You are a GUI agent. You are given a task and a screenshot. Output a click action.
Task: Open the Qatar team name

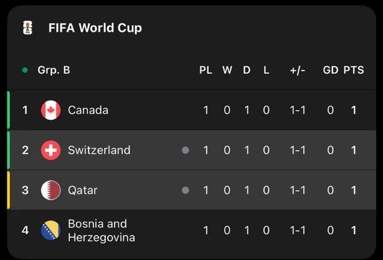pyautogui.click(x=83, y=190)
